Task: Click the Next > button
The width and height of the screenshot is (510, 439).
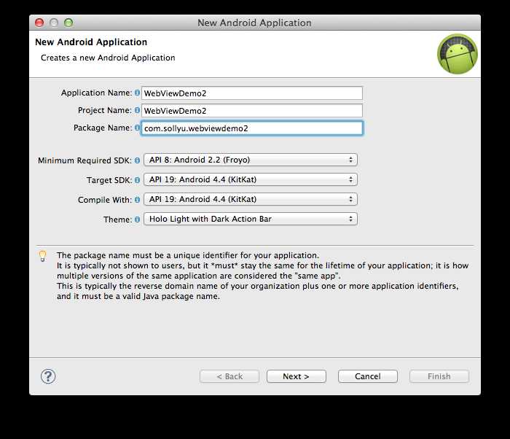Action: (297, 376)
